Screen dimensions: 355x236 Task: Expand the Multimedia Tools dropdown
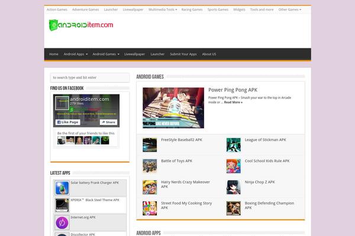click(163, 9)
